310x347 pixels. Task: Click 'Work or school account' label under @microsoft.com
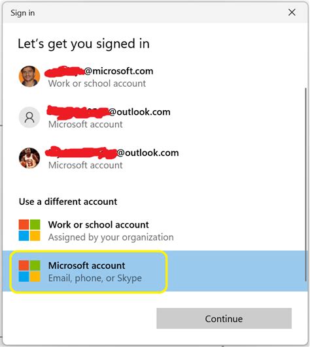coord(97,83)
